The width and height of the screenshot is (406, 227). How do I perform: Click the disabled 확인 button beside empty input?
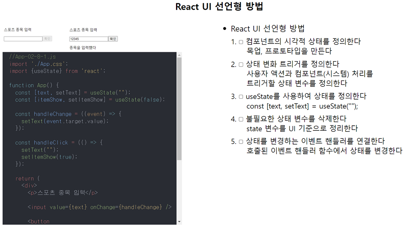47,39
